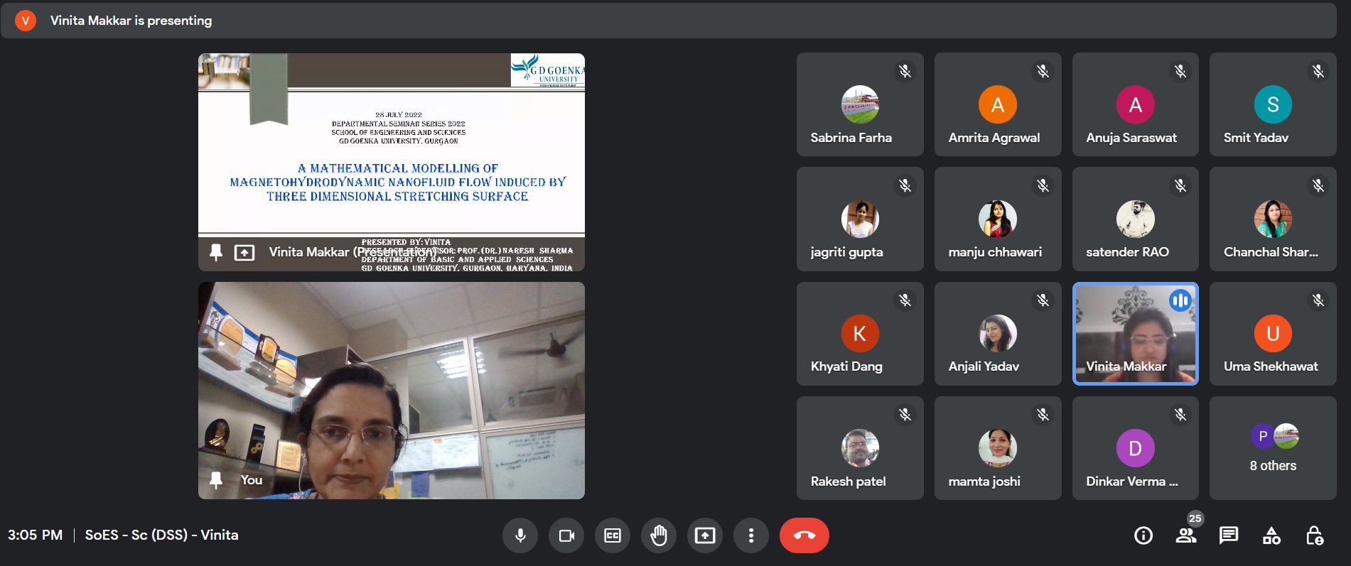Click Sabrina Farha's participant tile
The height and width of the screenshot is (566, 1351).
click(x=860, y=105)
